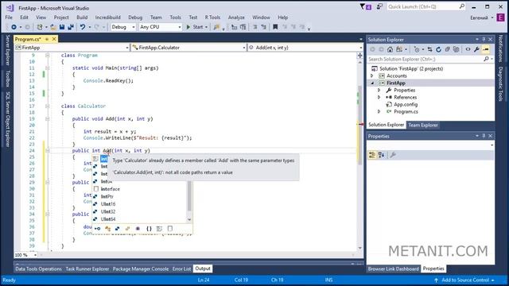Click the Open File toolbar icon
Viewport: 509px width, 286px height.
[x=53, y=27]
